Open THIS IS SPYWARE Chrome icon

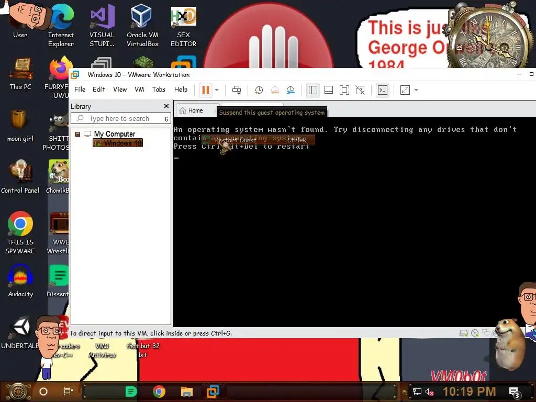(x=20, y=232)
